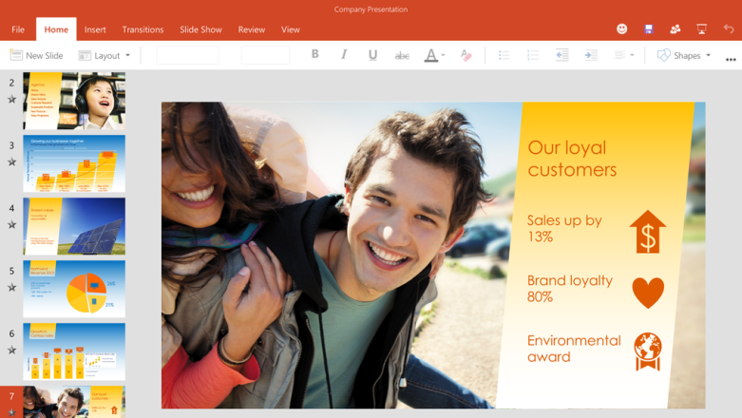
Task: Decrease indent level
Action: (562, 55)
